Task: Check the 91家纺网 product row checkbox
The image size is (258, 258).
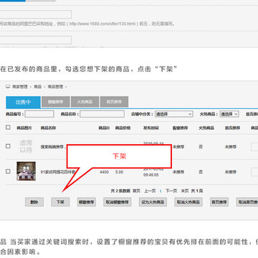Action: [8, 171]
